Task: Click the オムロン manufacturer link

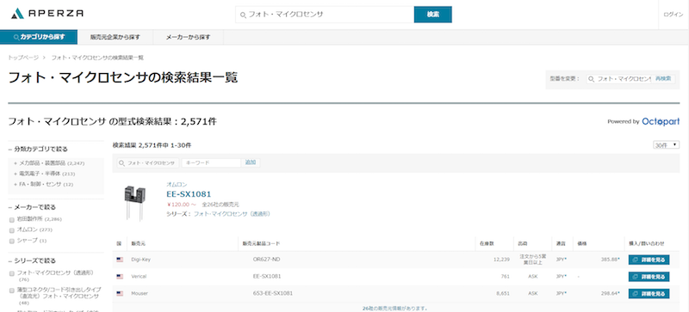Action: pos(177,184)
